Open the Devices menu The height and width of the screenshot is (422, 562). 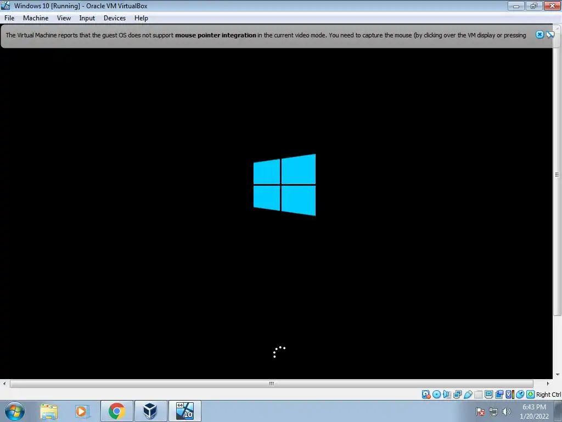coord(115,18)
